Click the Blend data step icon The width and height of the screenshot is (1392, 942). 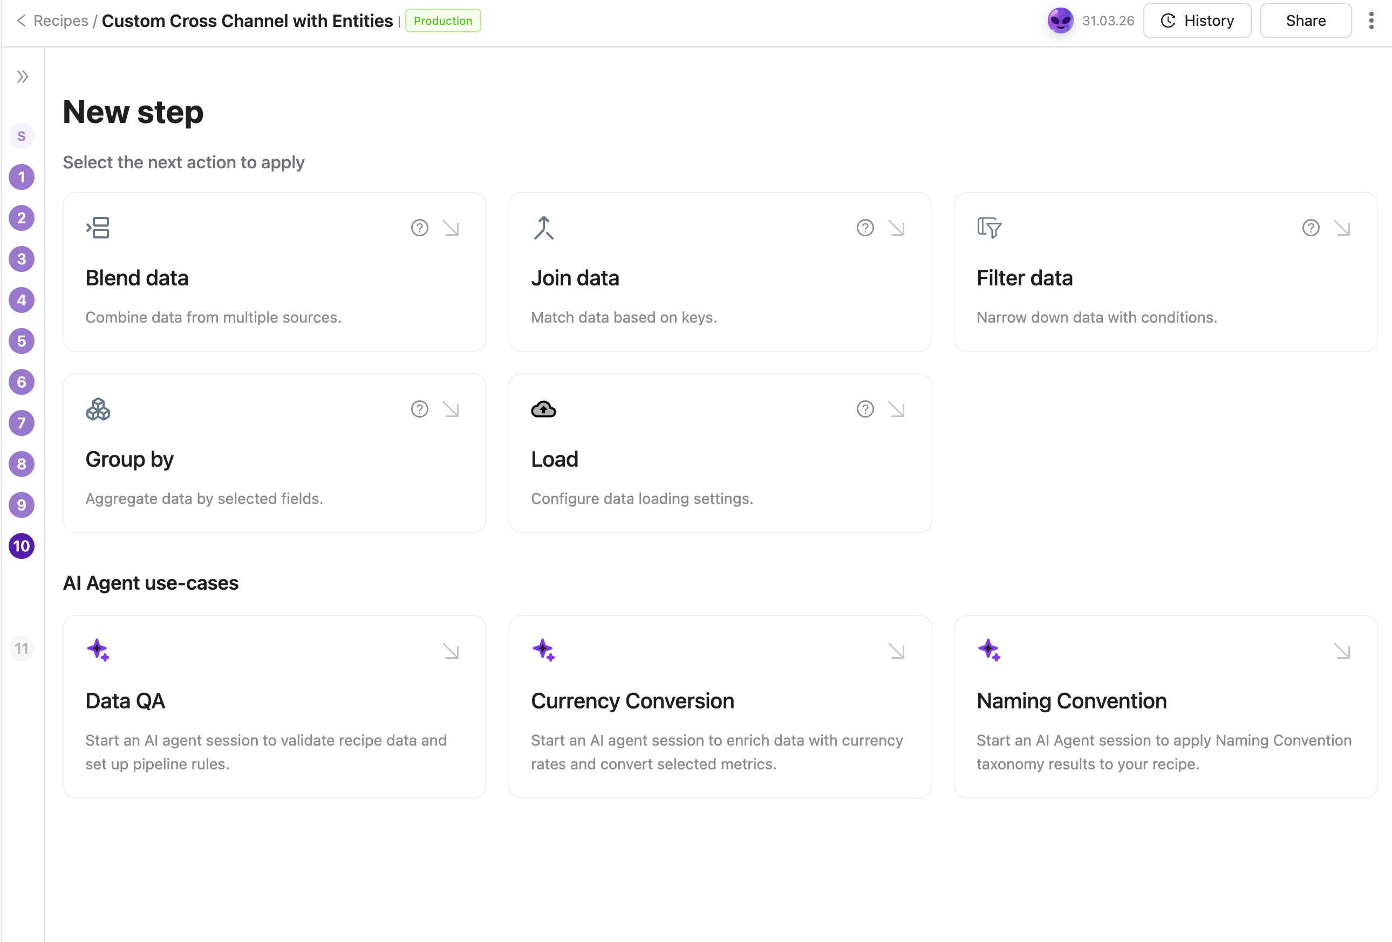click(x=98, y=228)
